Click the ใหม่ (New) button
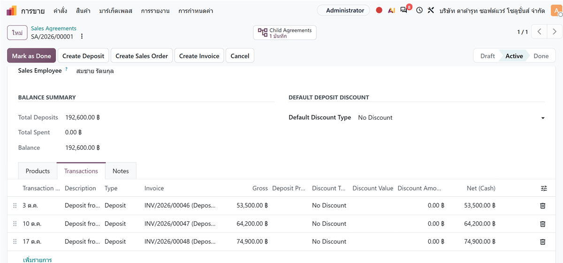This screenshot has width=563, height=263. tap(17, 33)
